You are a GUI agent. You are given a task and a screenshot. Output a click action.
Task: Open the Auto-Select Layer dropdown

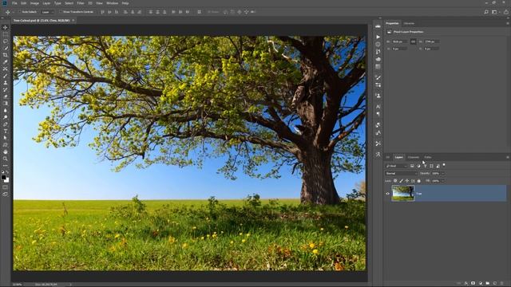point(47,12)
